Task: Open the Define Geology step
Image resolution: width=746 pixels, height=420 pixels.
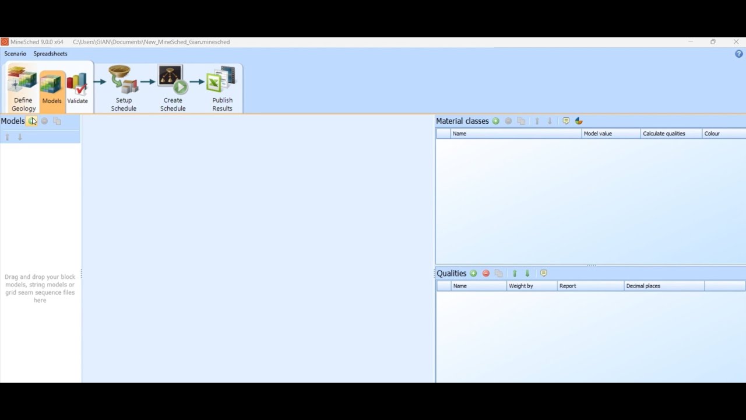Action: coord(23,88)
